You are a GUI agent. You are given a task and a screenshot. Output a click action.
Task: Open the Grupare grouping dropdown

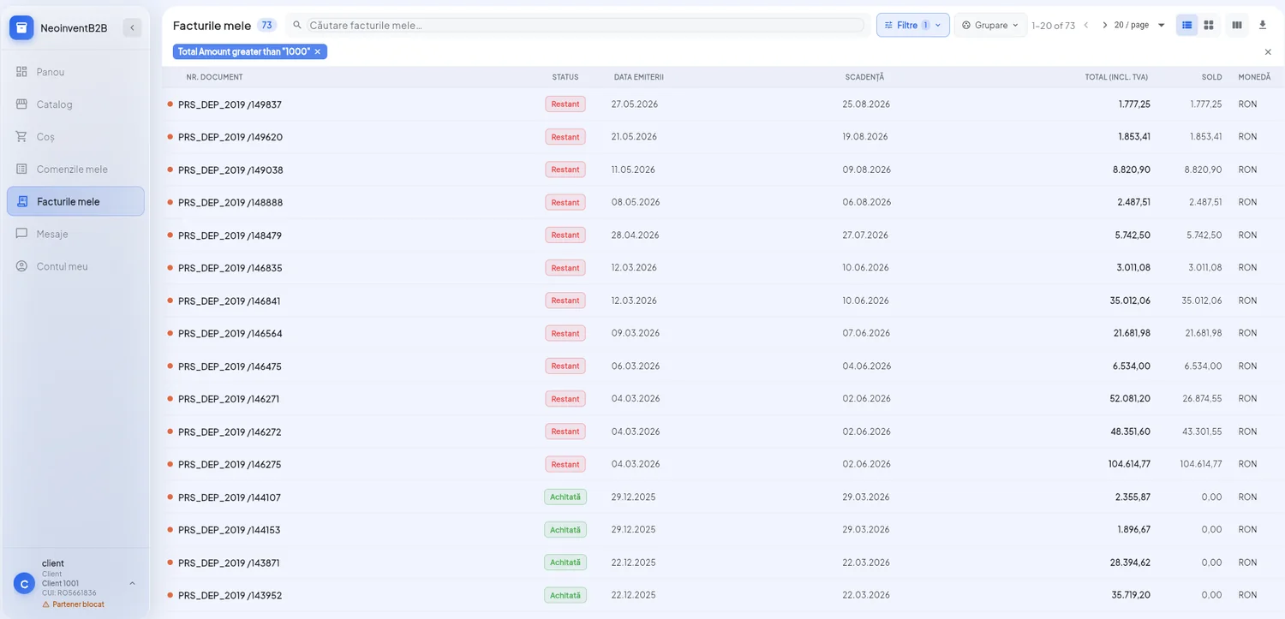point(990,26)
